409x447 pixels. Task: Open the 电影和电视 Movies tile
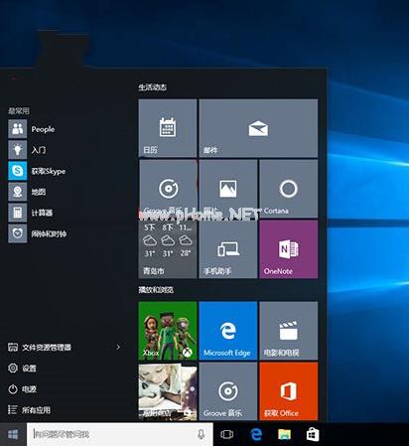(x=289, y=331)
